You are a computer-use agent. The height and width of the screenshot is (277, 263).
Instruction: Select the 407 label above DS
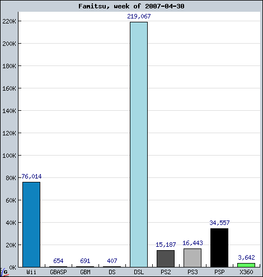click(x=112, y=261)
